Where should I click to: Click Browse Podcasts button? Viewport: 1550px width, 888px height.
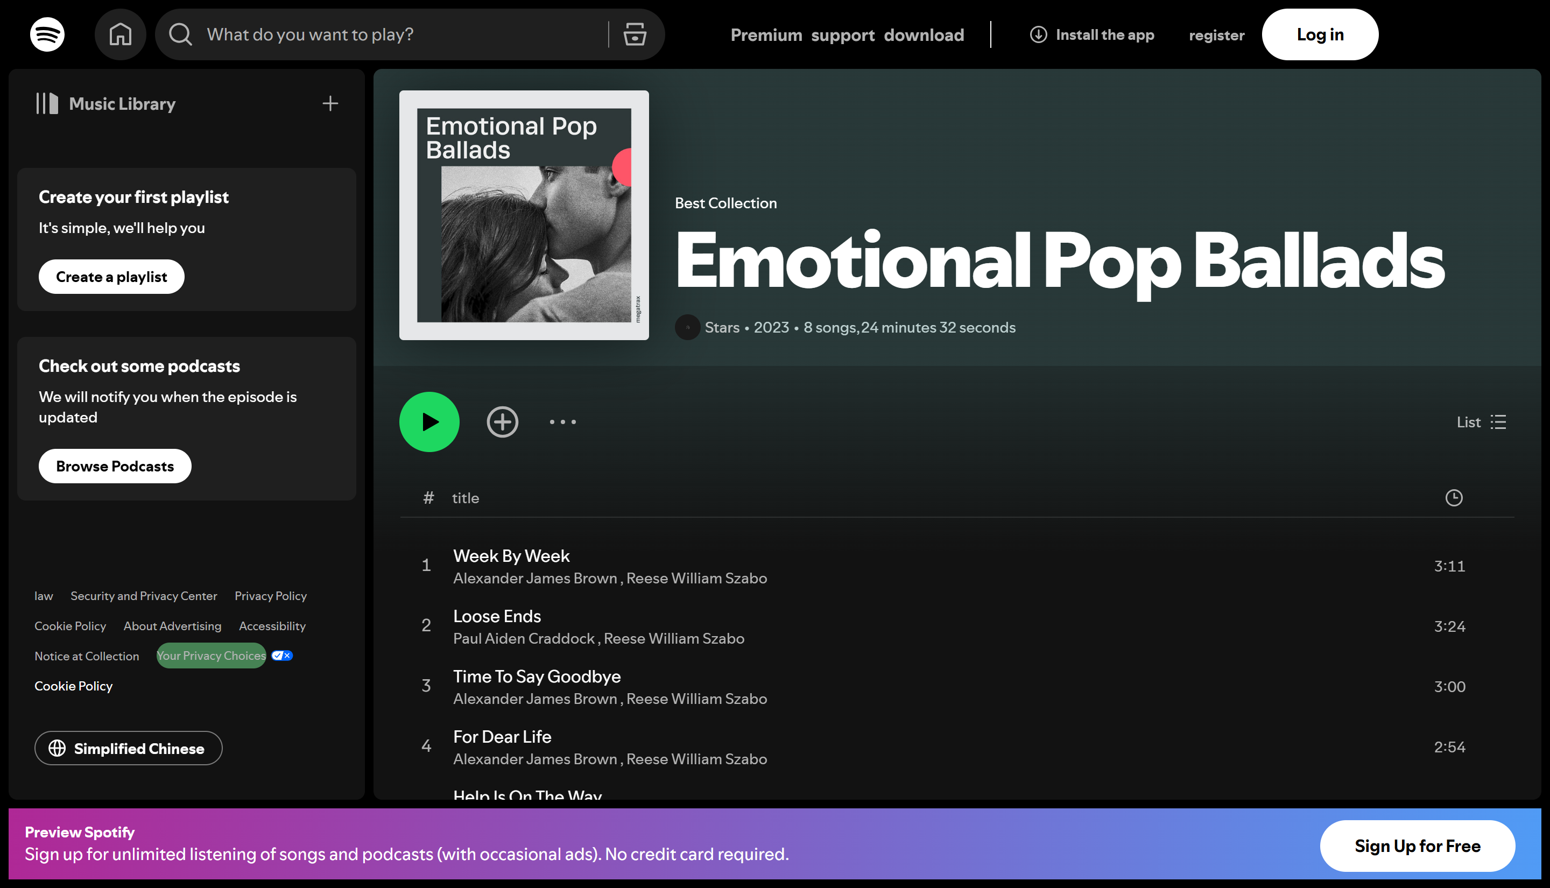pyautogui.click(x=115, y=466)
